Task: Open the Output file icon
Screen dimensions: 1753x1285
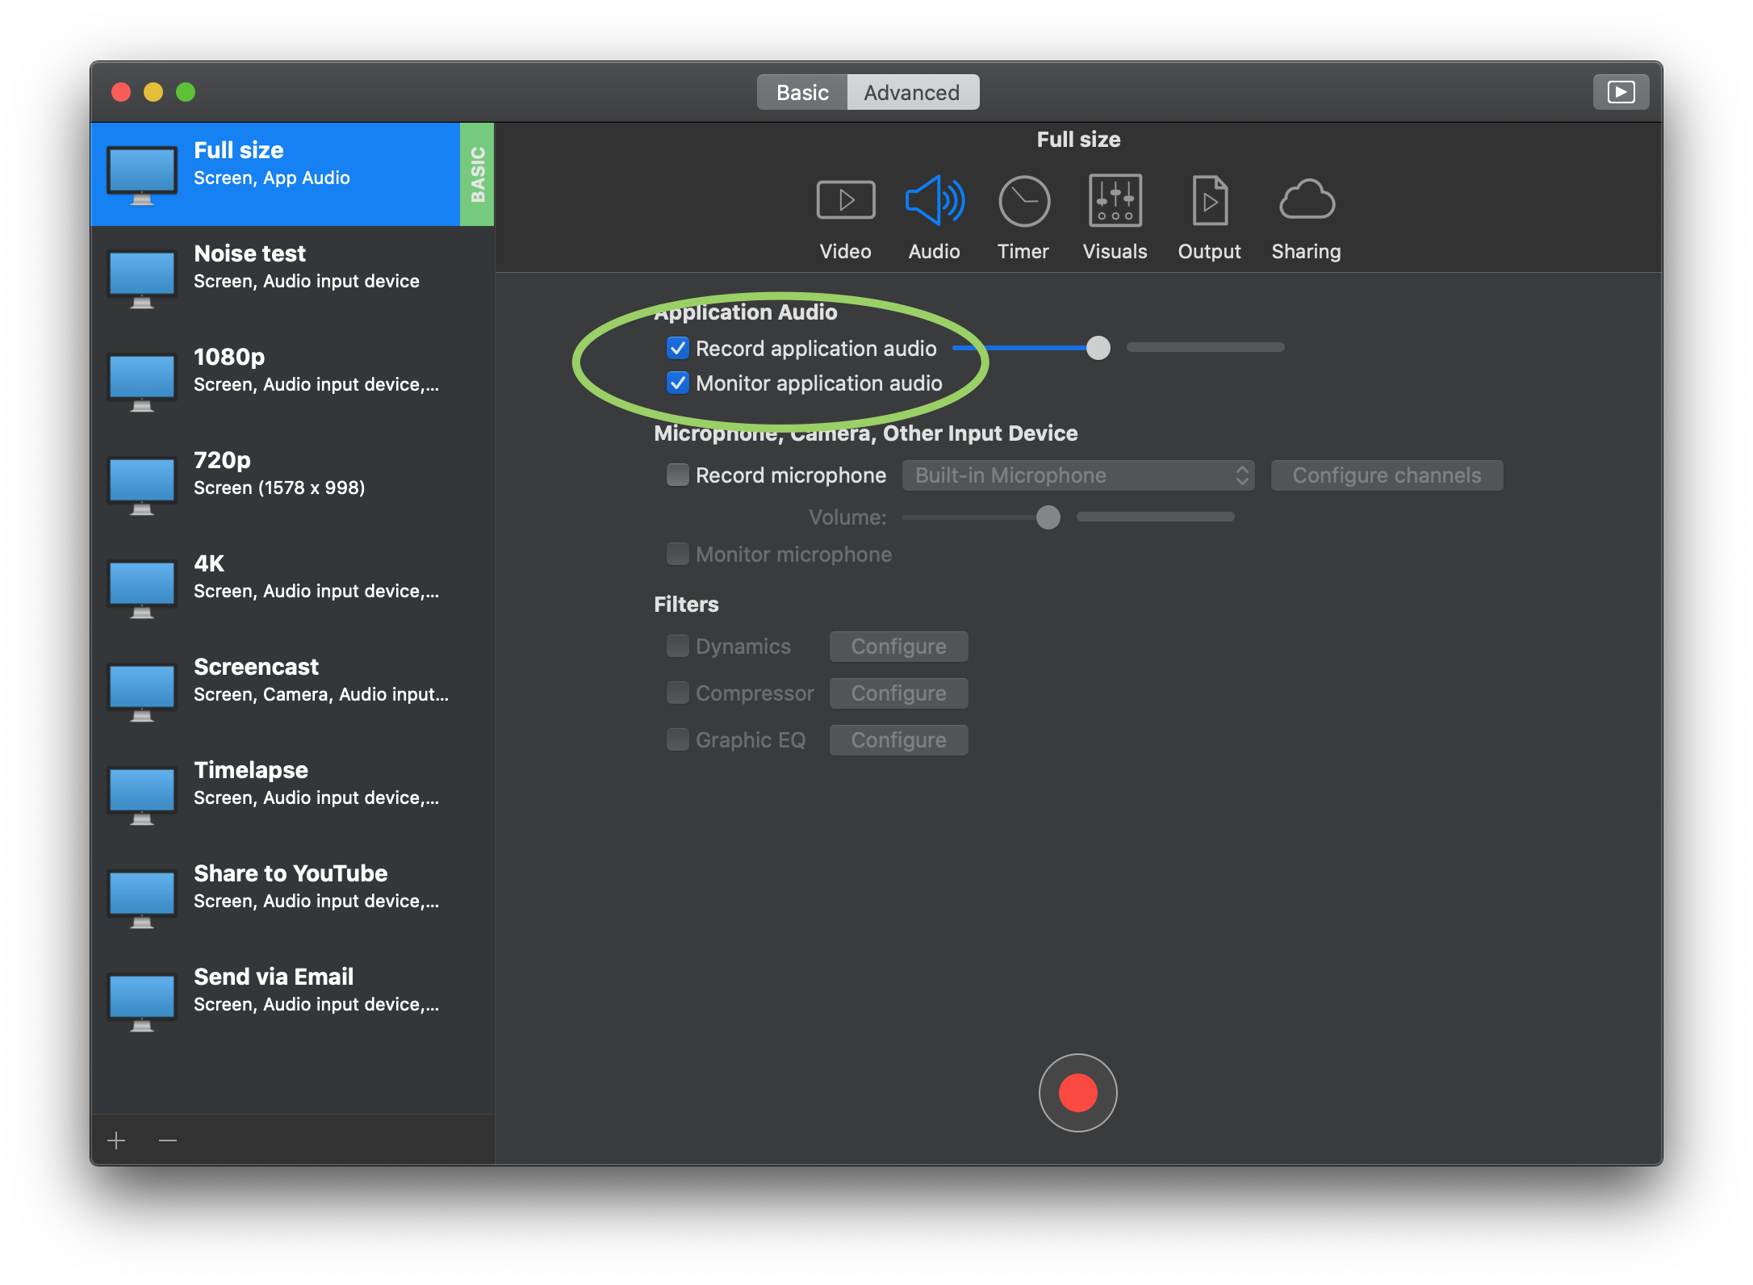Action: [1209, 201]
